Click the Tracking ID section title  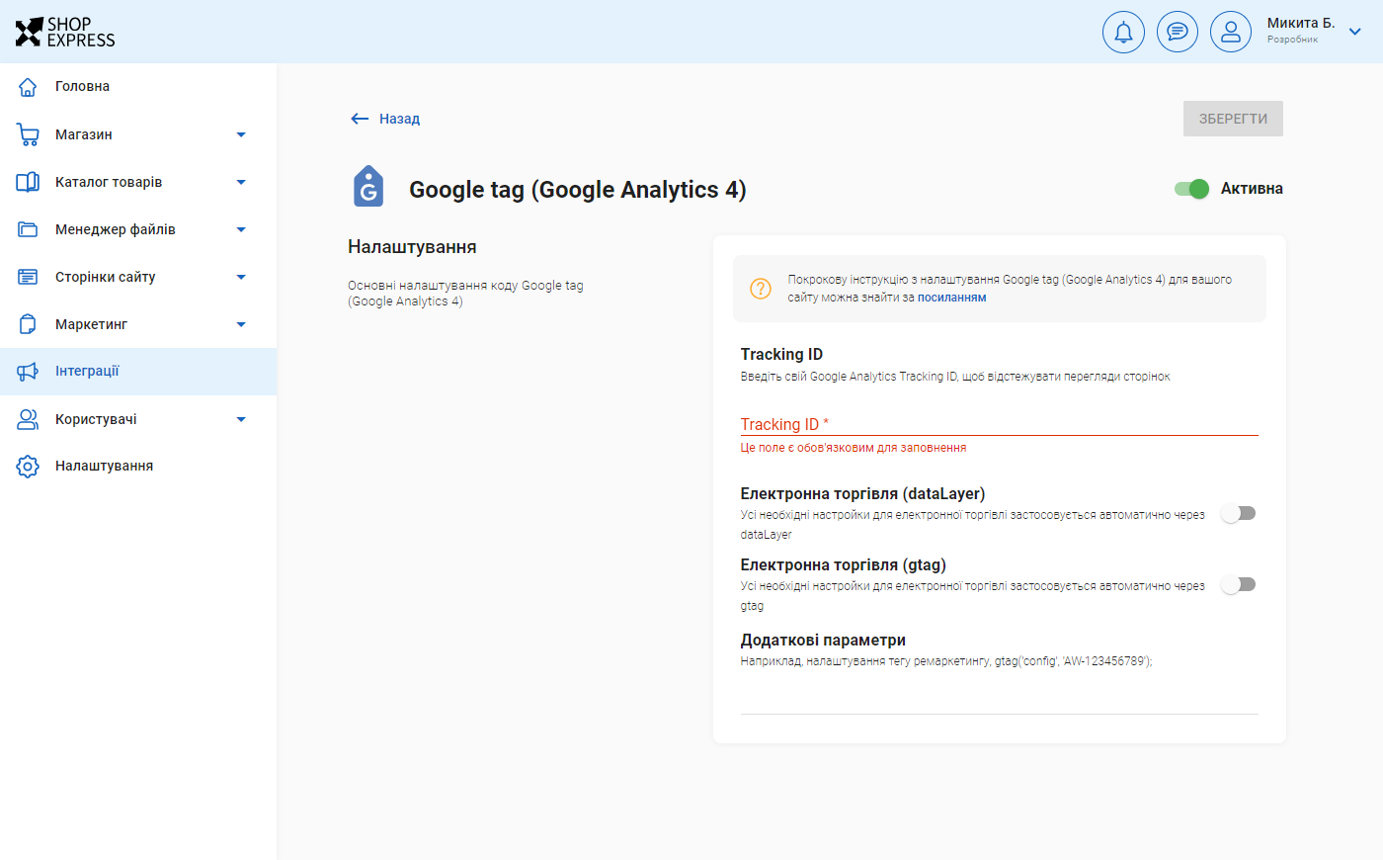(x=781, y=354)
